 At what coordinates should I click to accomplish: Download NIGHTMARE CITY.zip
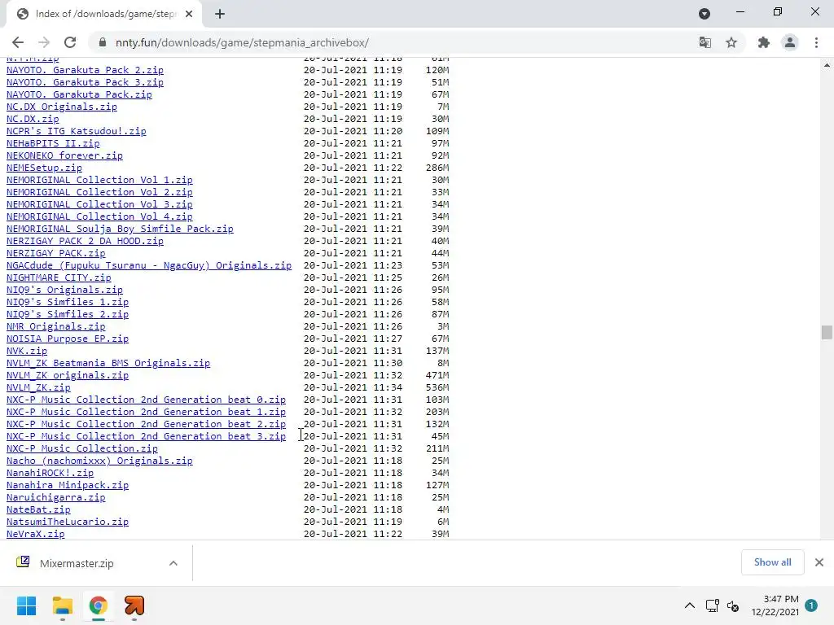59,278
